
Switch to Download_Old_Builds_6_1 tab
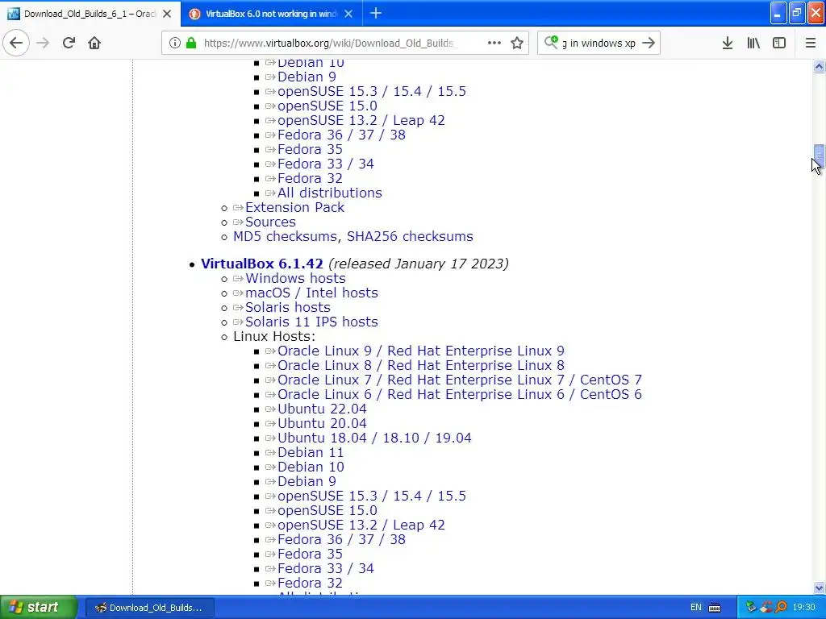pos(90,14)
